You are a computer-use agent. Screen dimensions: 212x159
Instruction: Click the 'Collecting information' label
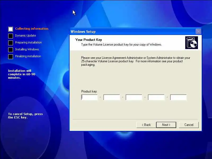point(32,29)
